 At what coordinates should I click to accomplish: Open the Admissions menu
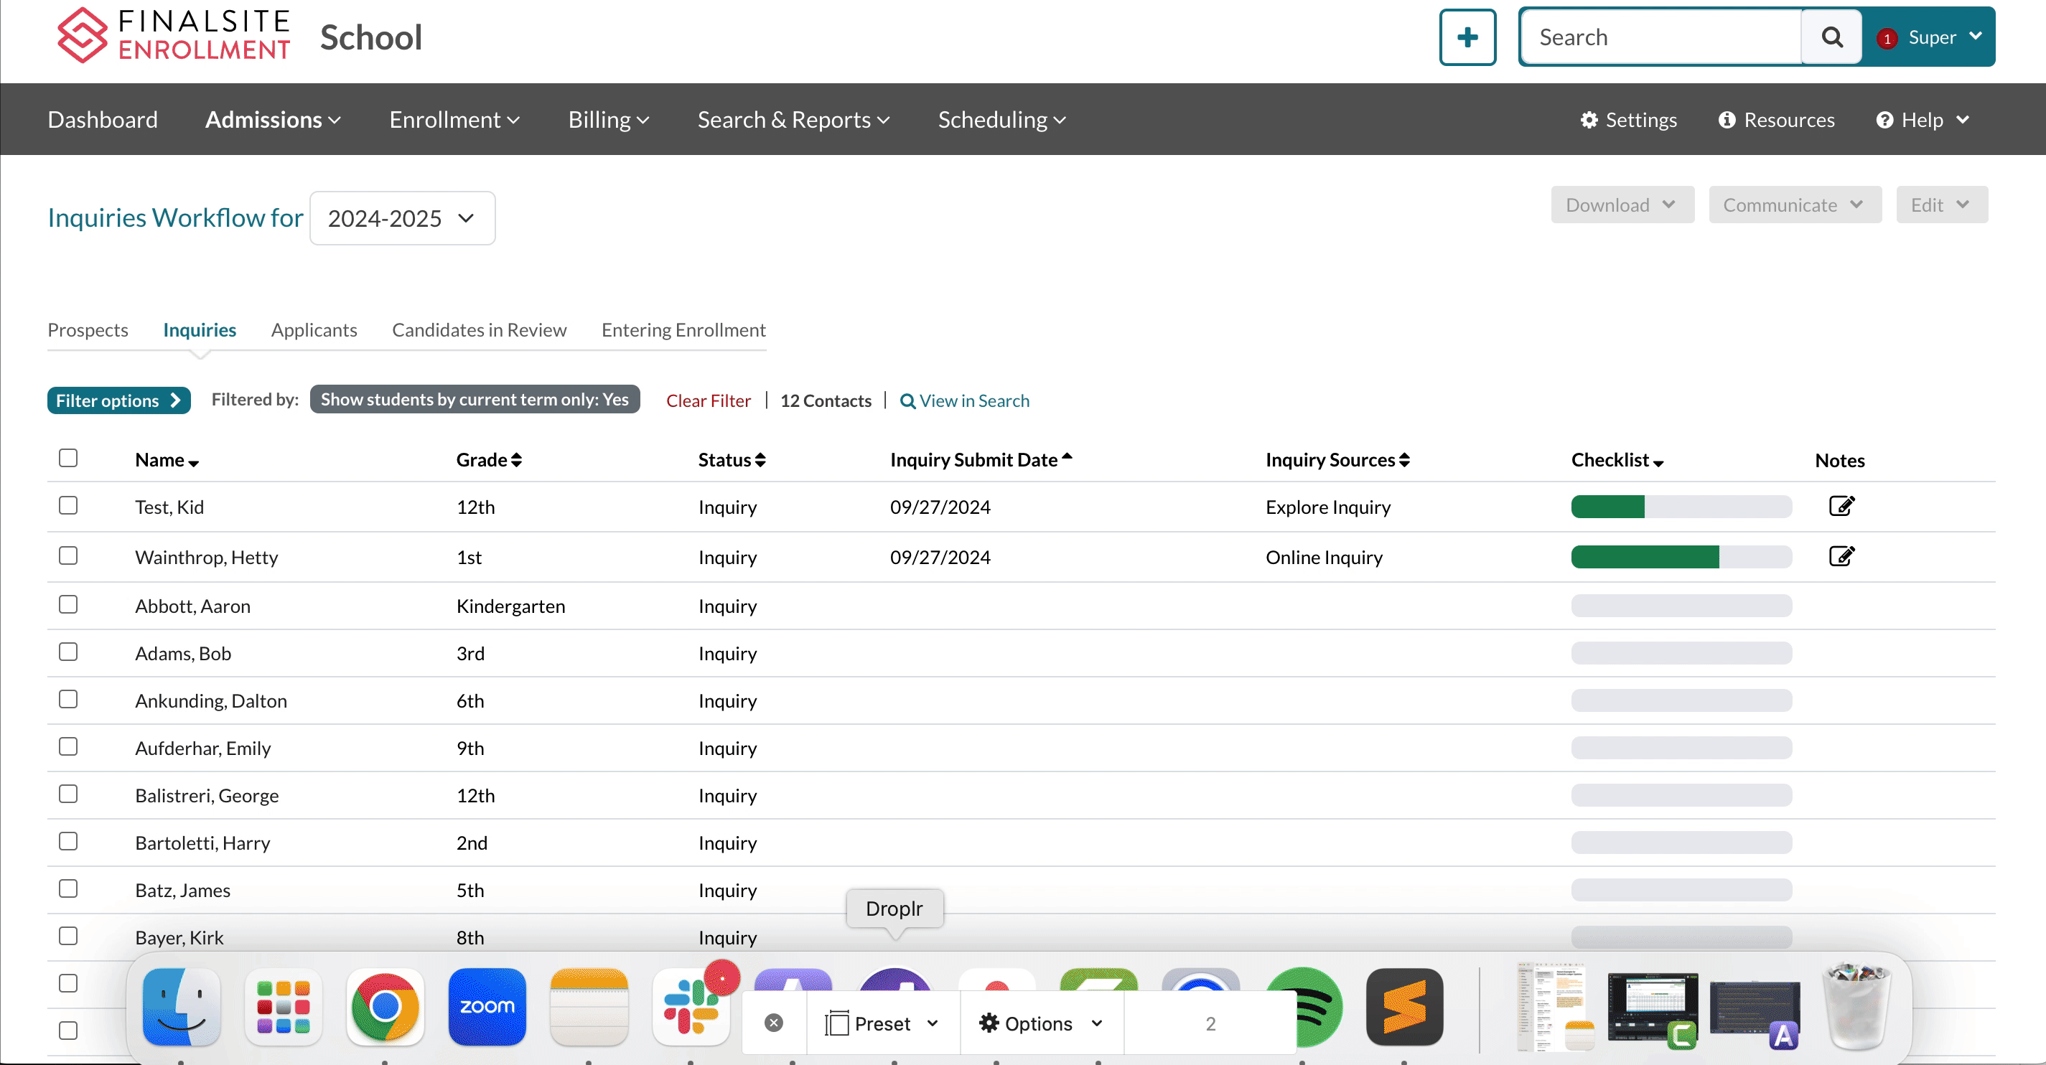click(272, 120)
